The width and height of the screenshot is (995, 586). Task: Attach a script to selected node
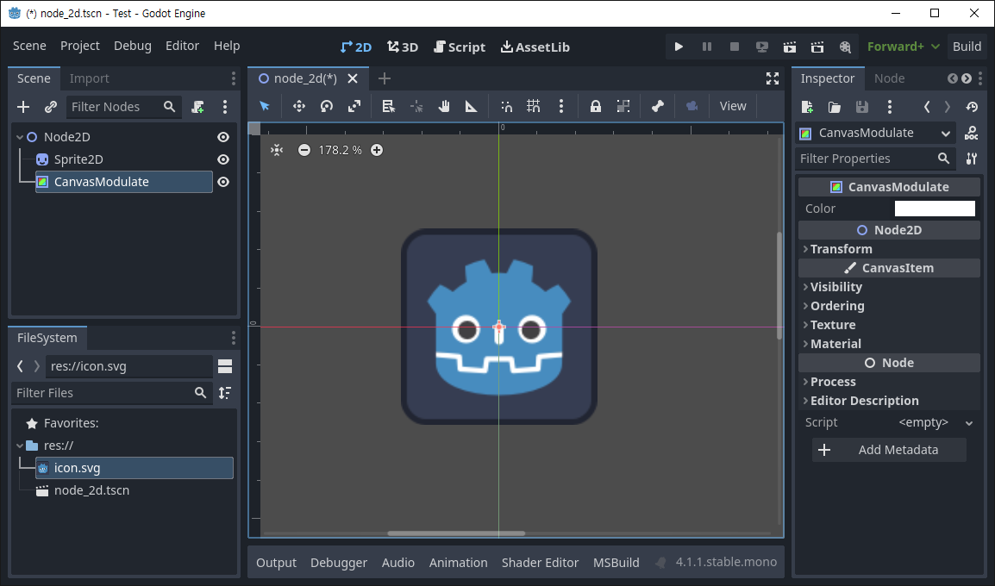198,107
